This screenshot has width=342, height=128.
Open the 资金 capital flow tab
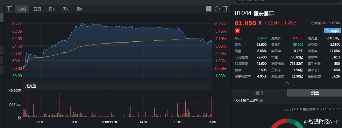(315, 93)
